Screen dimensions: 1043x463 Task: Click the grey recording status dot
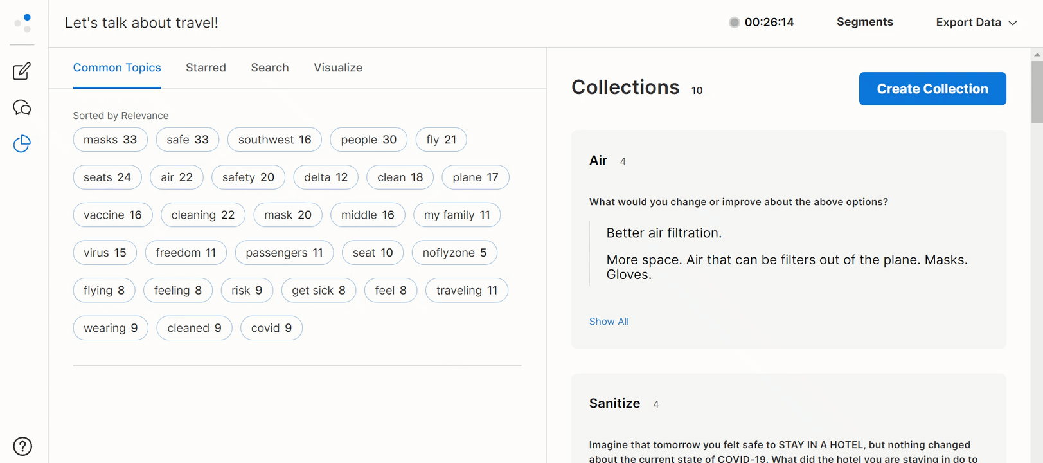coord(734,23)
